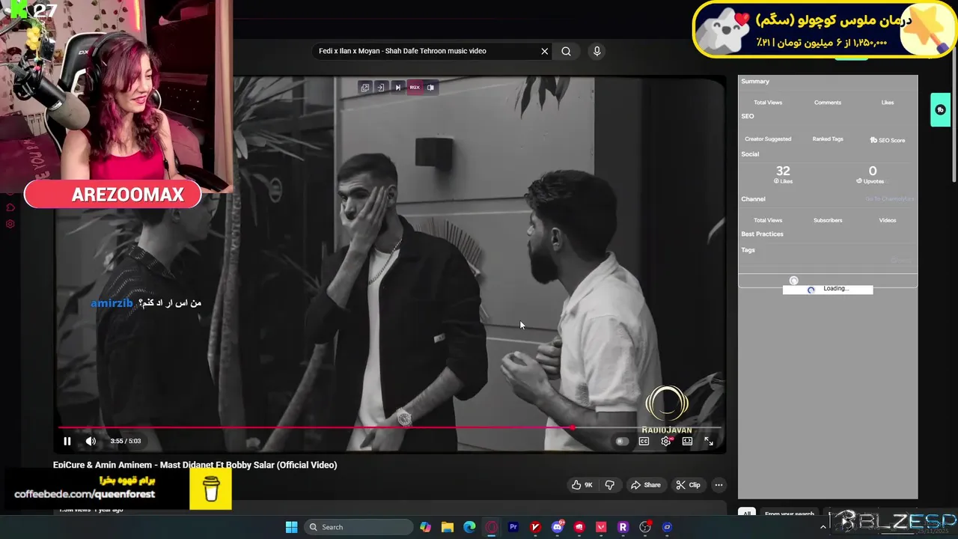This screenshot has height=539, width=958.
Task: Click the green extension badge right of sidebar
Action: (941, 110)
